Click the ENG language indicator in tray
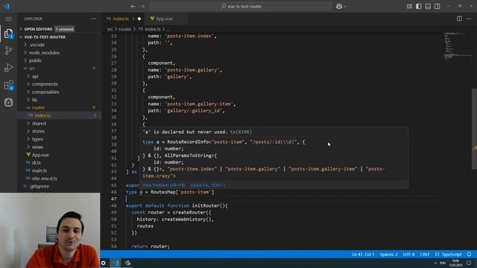The image size is (477, 268). pyautogui.click(x=443, y=263)
